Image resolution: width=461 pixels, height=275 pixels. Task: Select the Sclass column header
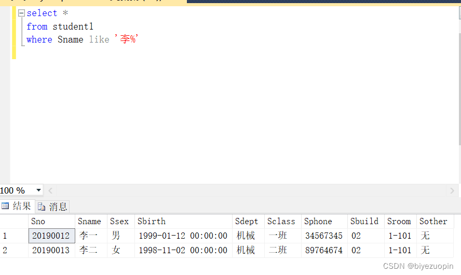283,221
